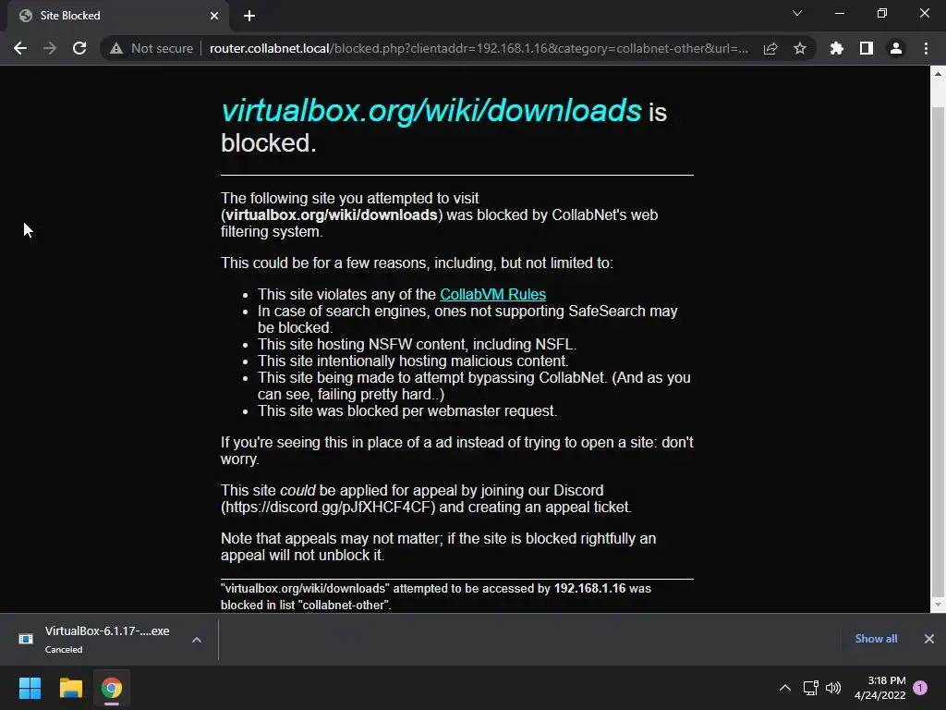
Task: Open the Not secure site information warning
Action: 151,48
